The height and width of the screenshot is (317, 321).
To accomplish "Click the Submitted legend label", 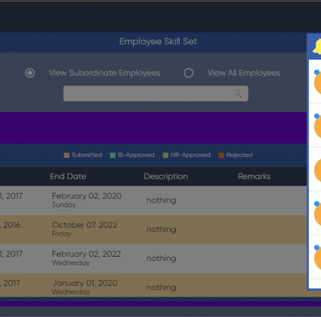I will pos(87,155).
